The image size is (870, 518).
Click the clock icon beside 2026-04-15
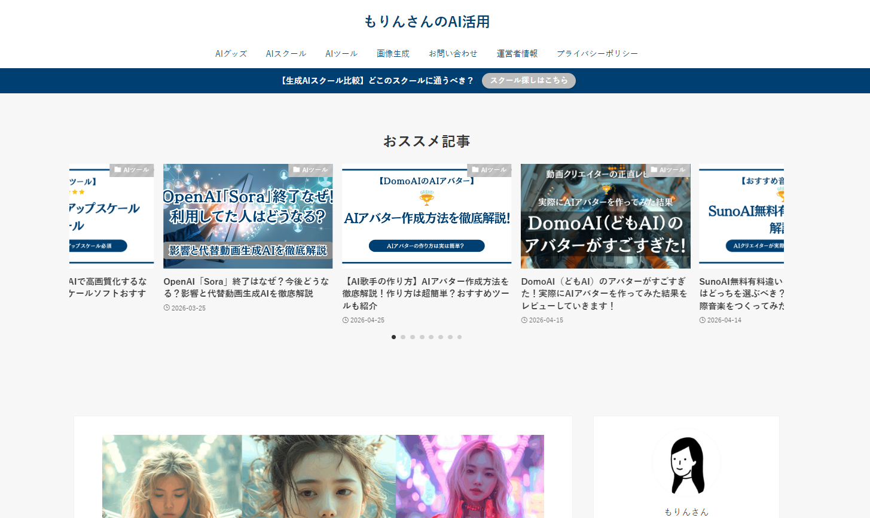(x=524, y=321)
